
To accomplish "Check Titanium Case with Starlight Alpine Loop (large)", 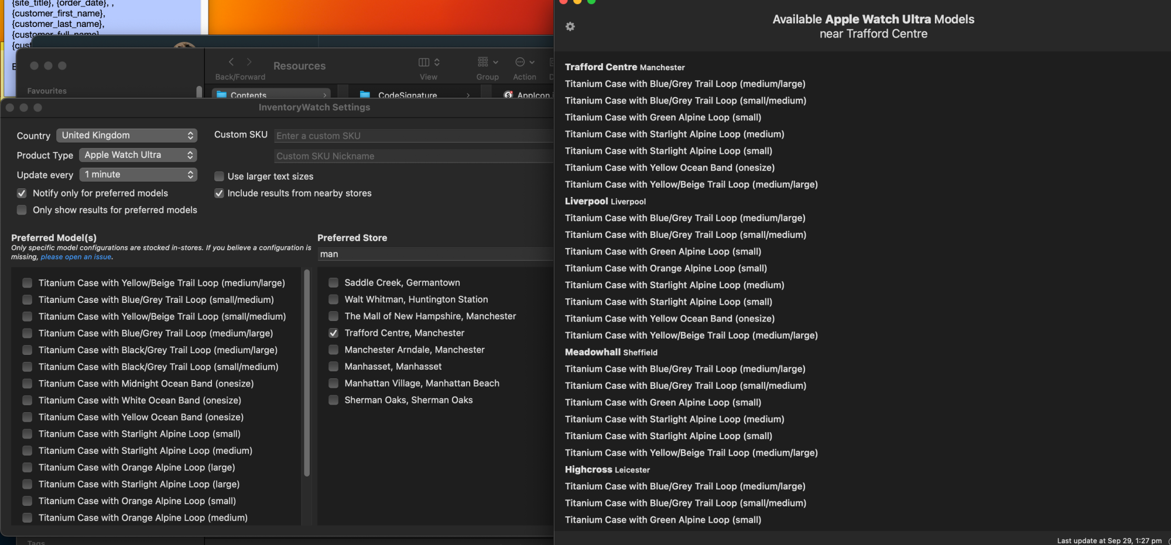I will (27, 484).
